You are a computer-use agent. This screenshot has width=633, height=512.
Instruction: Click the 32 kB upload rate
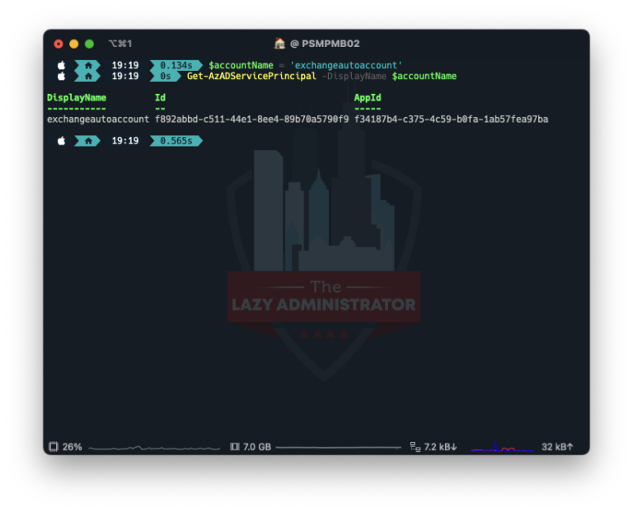(557, 447)
